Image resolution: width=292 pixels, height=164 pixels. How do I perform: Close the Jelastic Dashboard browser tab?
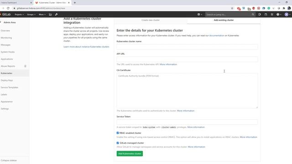31,3
